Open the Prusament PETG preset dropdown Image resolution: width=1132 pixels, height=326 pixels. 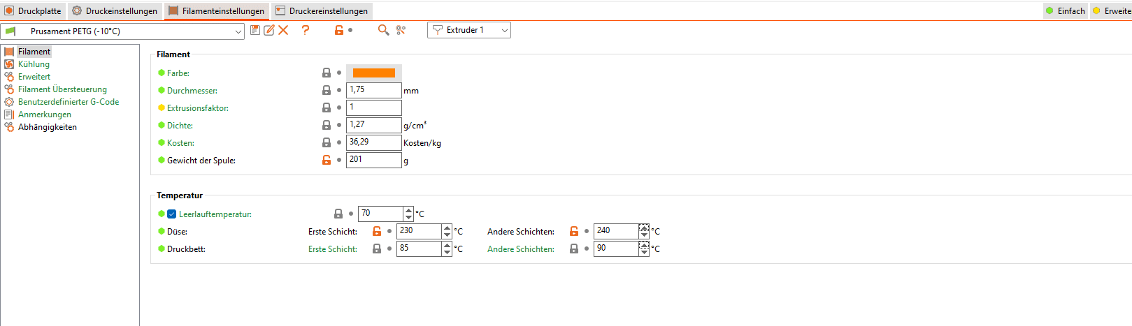coord(123,31)
